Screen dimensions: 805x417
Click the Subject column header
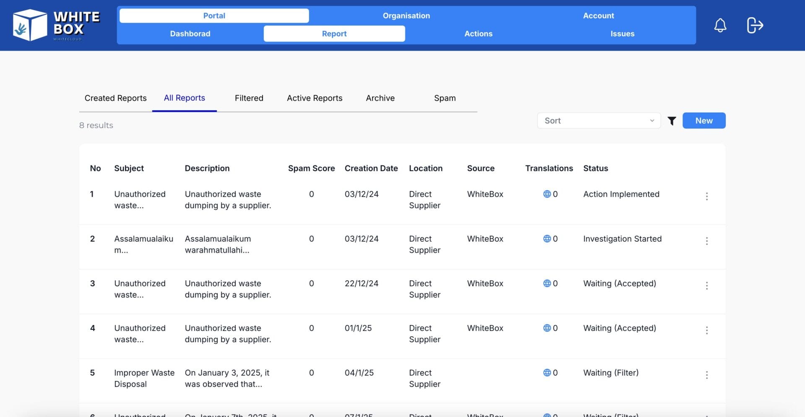129,168
